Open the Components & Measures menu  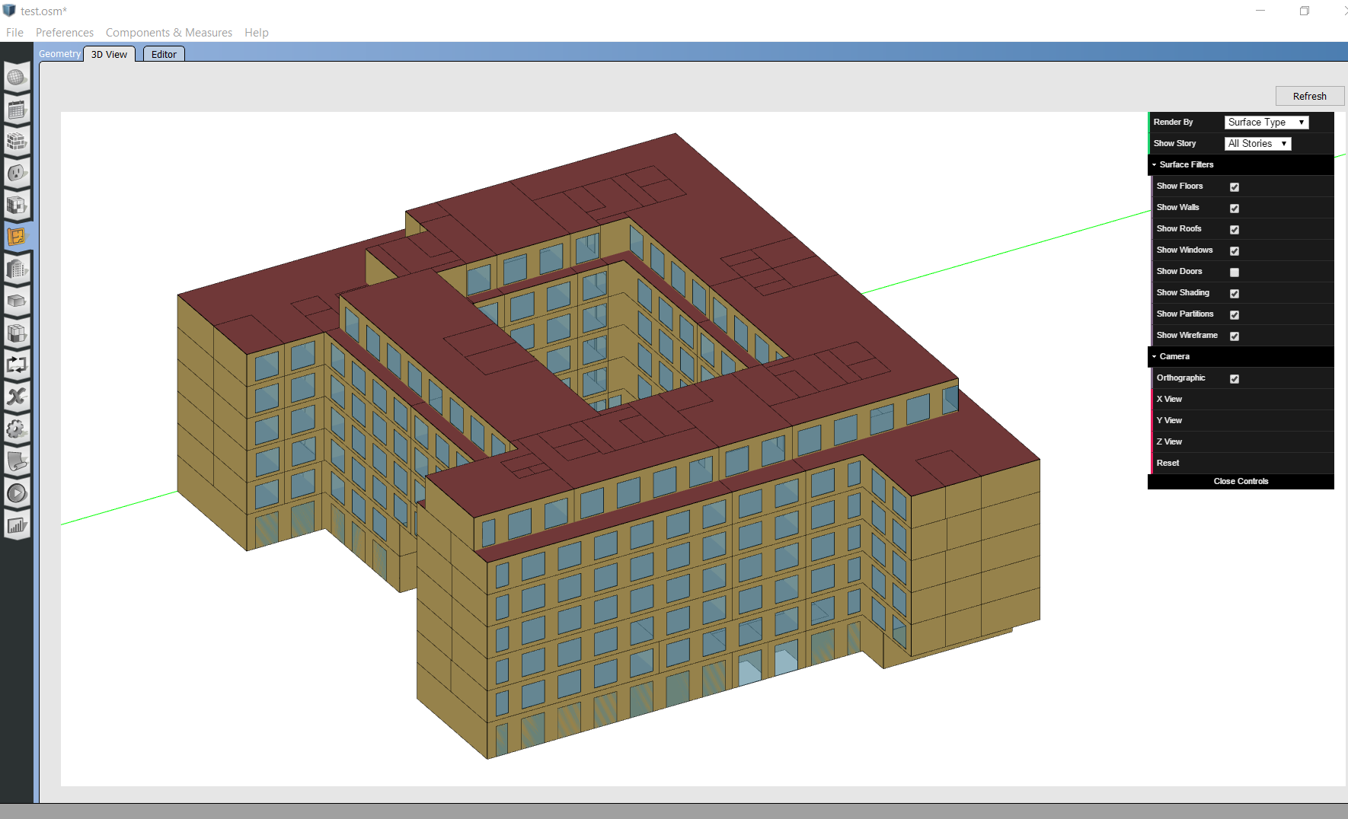[169, 32]
